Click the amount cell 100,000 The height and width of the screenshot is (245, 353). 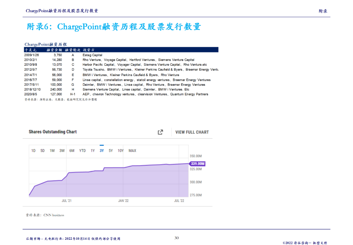[56, 85]
